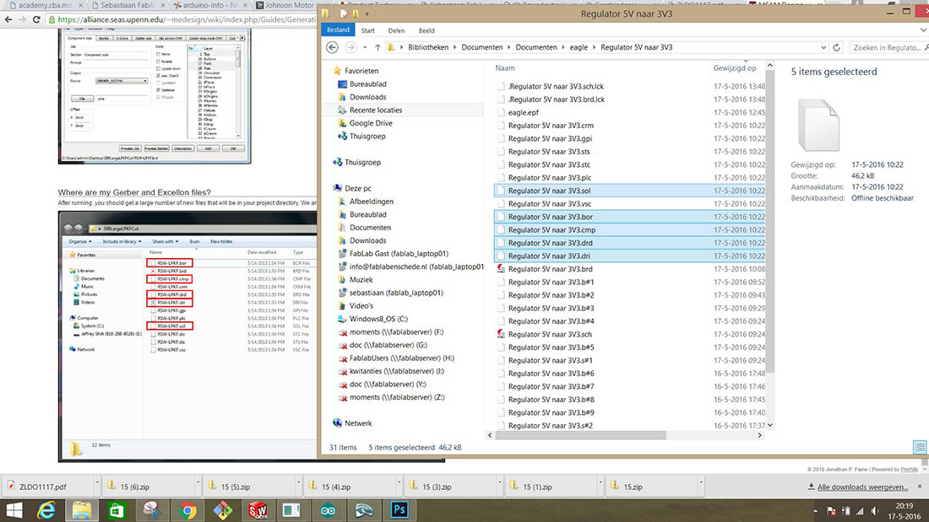Click the Documenten breadcrumb after Bibliotheken
This screenshot has height=522, width=929.
[481, 47]
